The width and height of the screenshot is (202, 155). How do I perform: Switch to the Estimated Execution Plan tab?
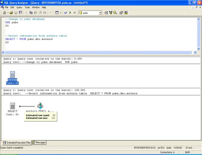point(17,143)
